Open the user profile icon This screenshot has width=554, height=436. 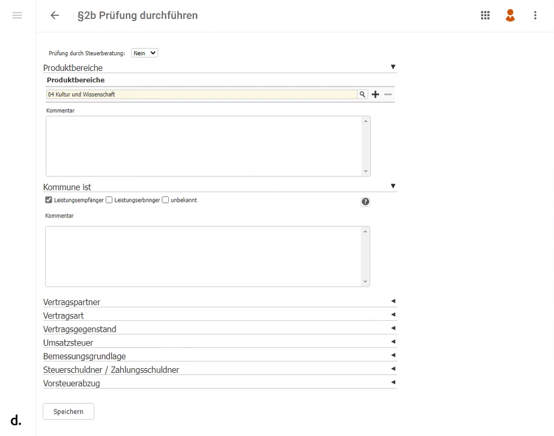click(510, 16)
